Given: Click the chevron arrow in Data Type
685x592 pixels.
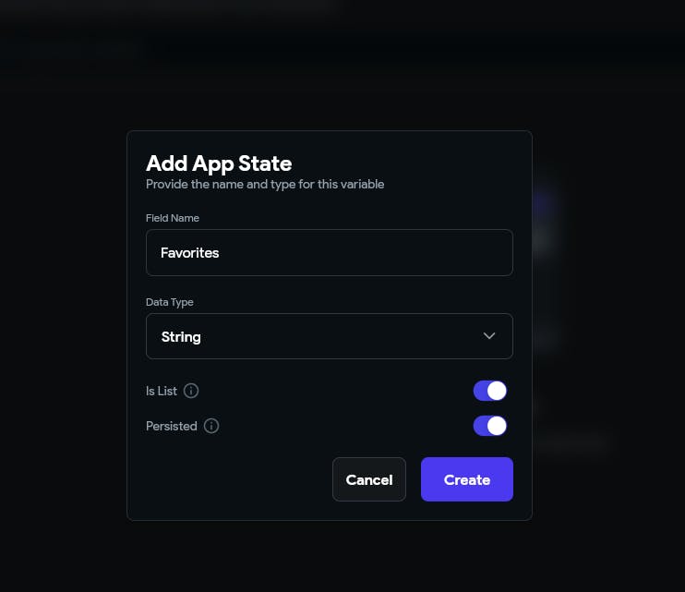Looking at the screenshot, I should click(489, 336).
